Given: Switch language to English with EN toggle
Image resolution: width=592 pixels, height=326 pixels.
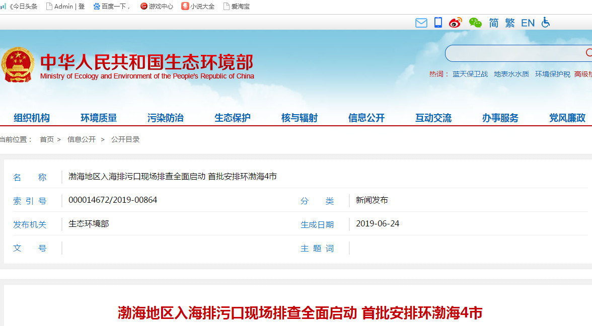Looking at the screenshot, I should tap(528, 23).
